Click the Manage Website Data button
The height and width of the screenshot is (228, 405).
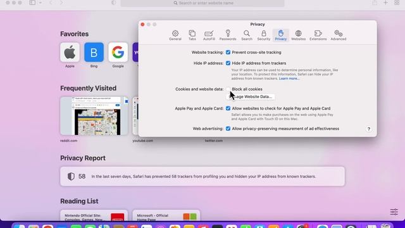(251, 97)
